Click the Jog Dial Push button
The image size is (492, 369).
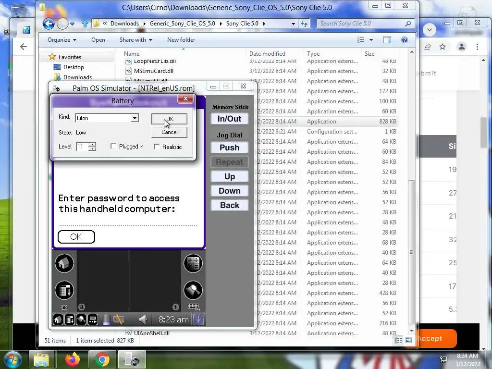(229, 148)
